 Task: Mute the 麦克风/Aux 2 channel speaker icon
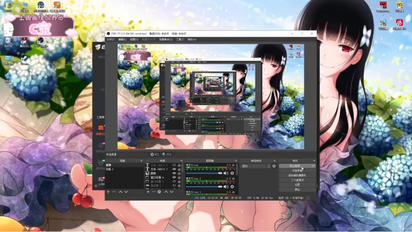click(x=226, y=187)
